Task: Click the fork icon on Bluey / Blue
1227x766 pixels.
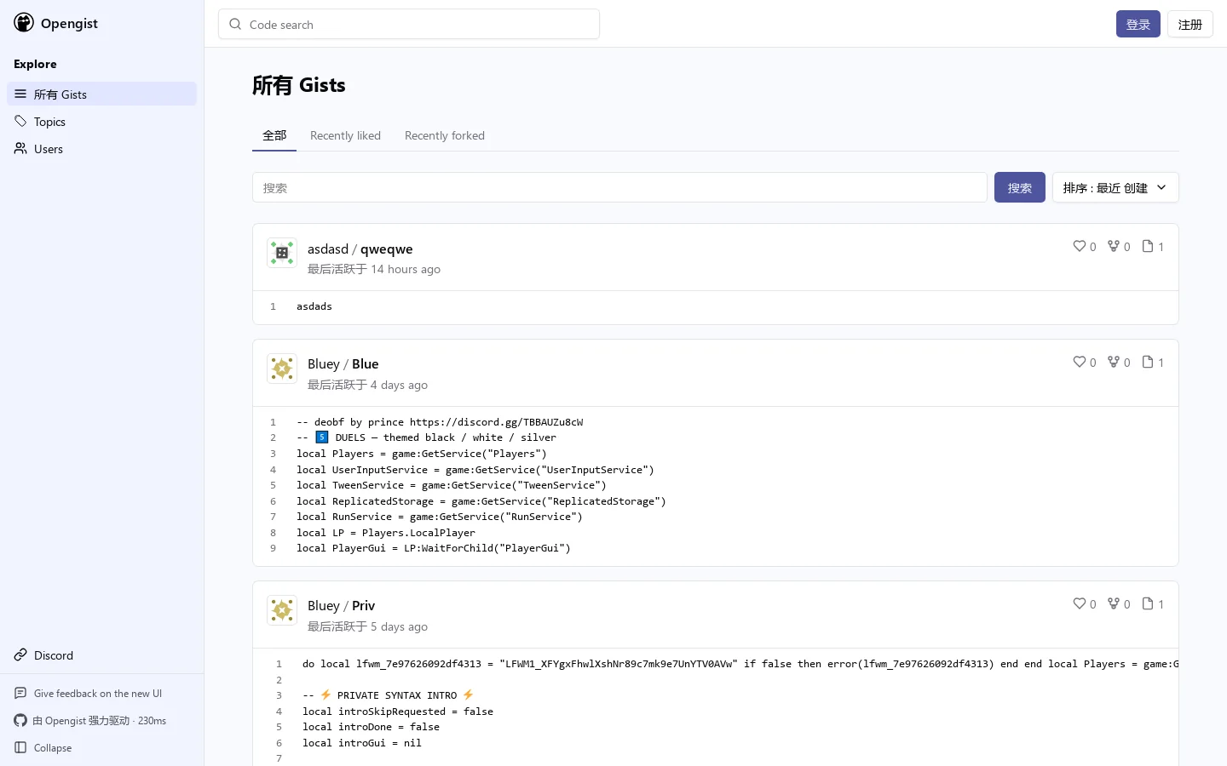Action: (x=1113, y=363)
